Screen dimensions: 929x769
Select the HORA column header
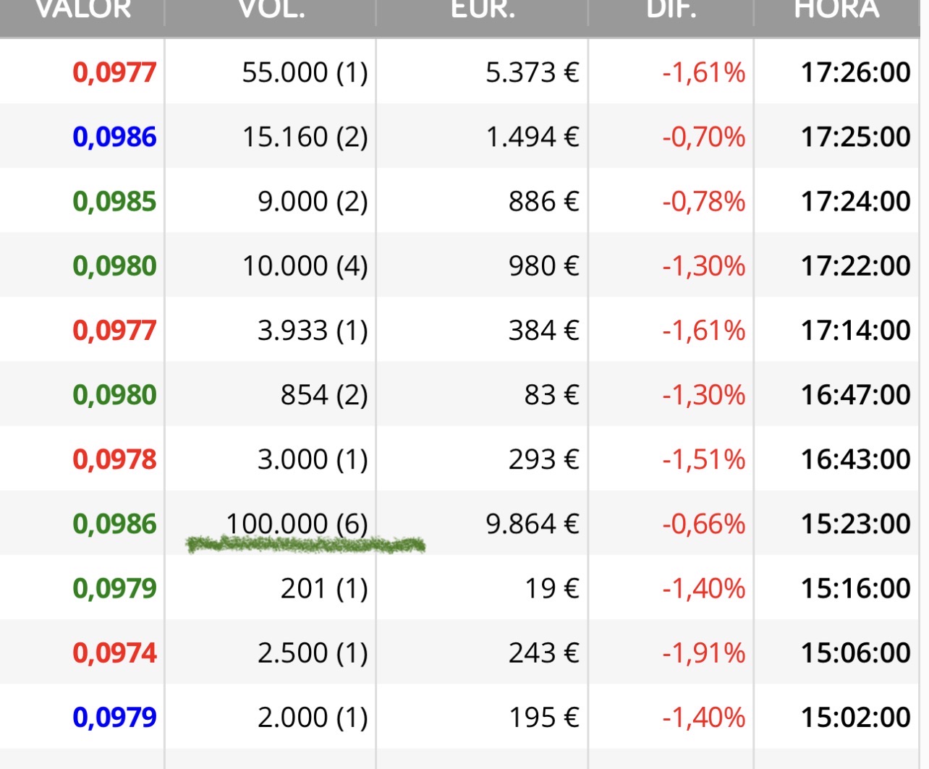pyautogui.click(x=836, y=10)
